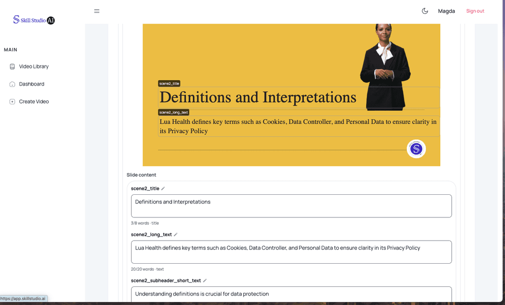
Task: Click the scene2_title tag on slide
Action: click(x=169, y=84)
